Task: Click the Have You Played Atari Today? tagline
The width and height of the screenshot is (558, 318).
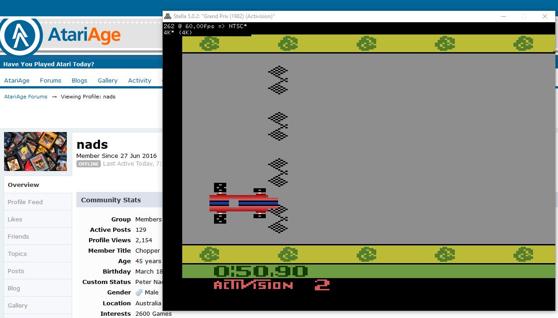Action: [49, 64]
